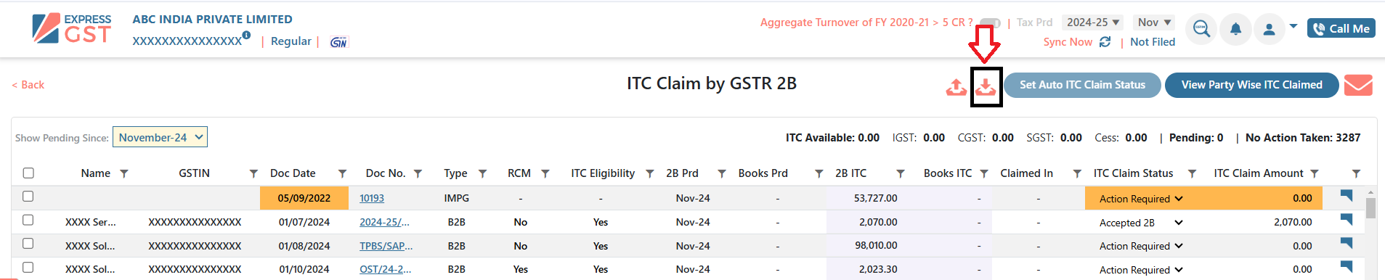
Task: Toggle Aggregate Turnover above 5 CR switch
Action: click(x=990, y=23)
